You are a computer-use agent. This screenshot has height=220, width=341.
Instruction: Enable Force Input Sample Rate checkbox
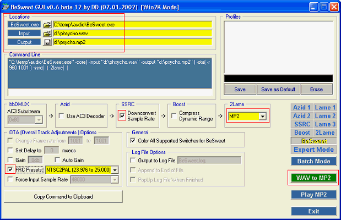click(x=10, y=179)
